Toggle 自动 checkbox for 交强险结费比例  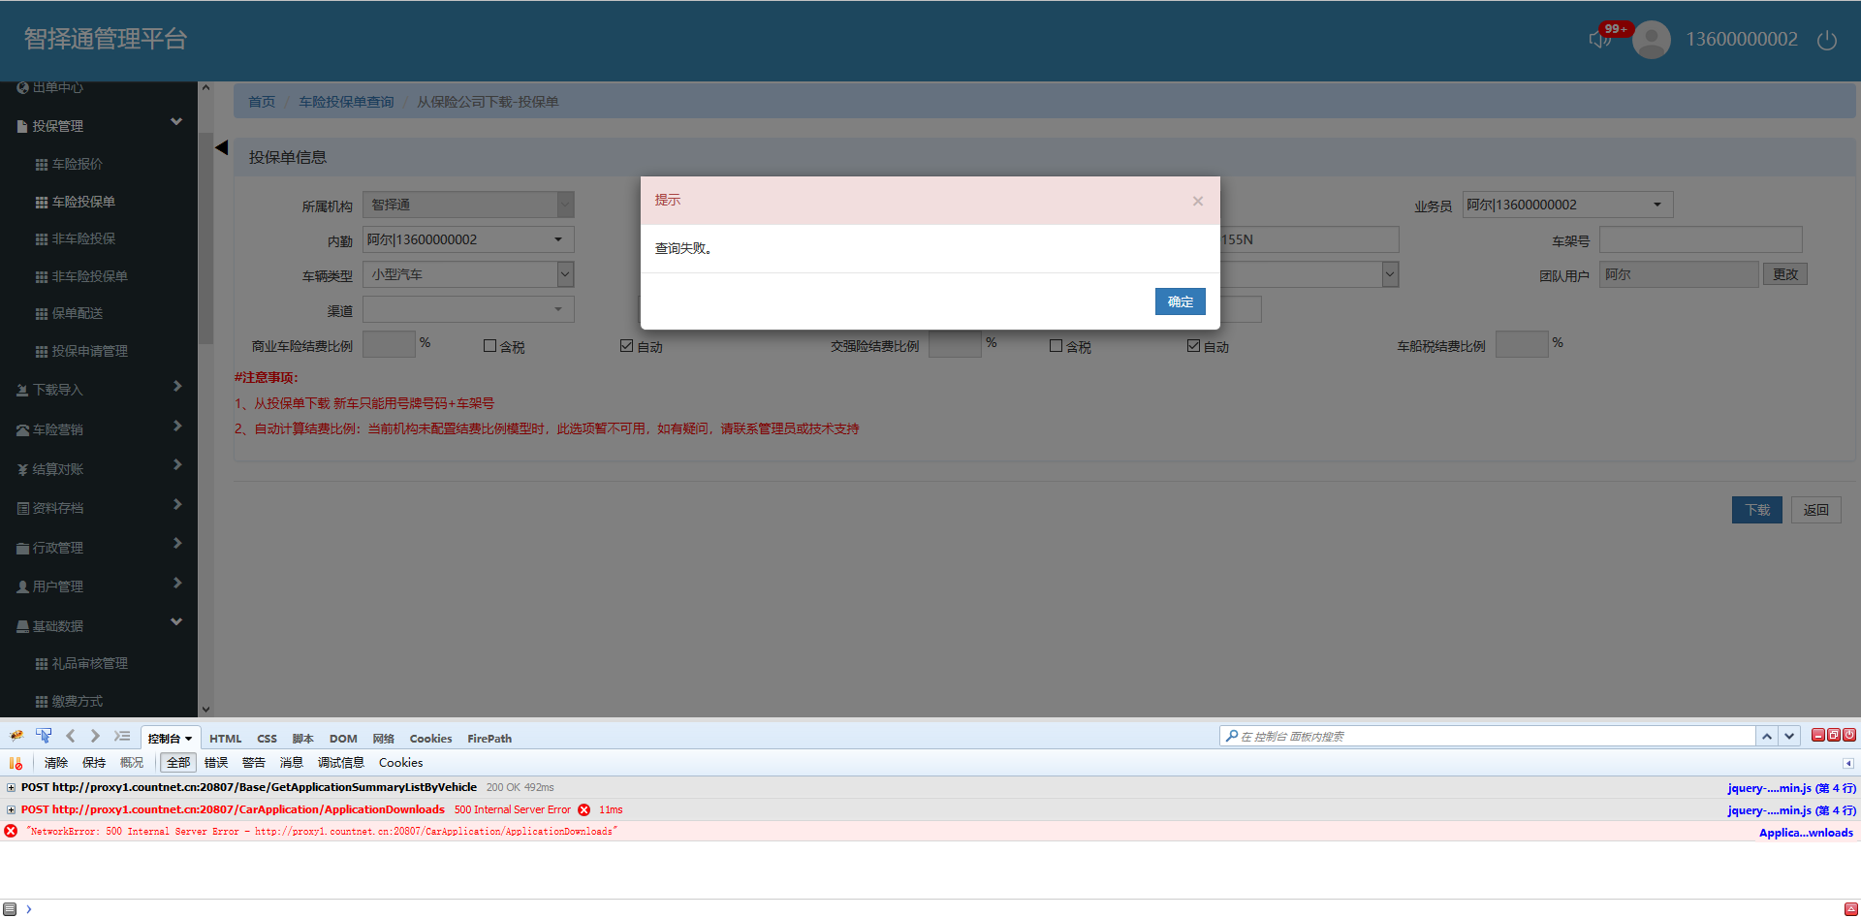coord(1194,346)
